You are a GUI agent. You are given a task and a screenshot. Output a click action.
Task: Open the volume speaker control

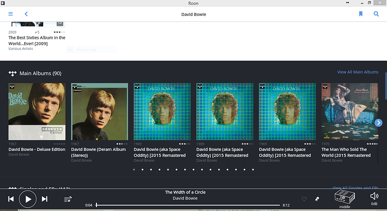pyautogui.click(x=374, y=196)
